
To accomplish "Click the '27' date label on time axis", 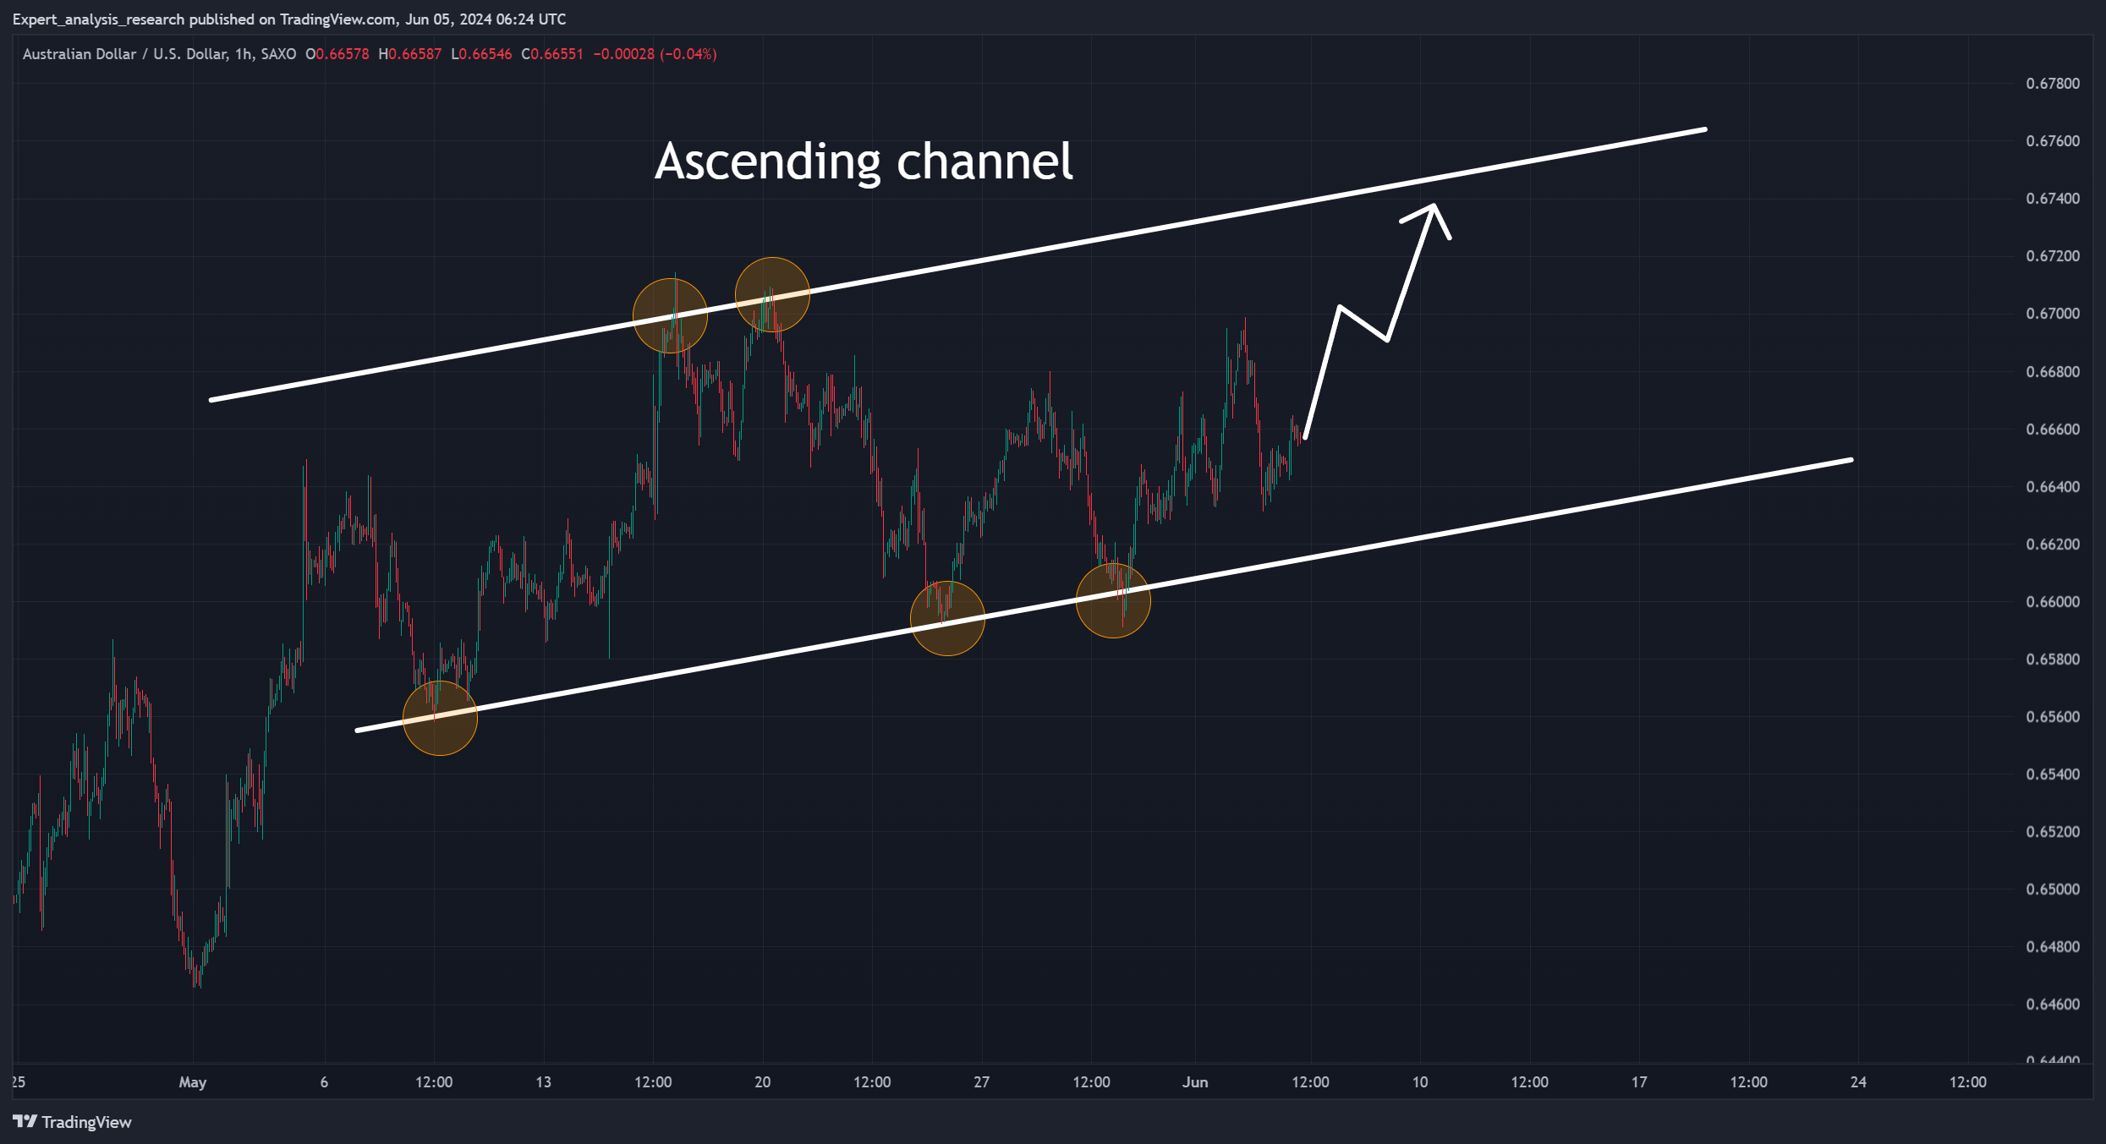I will (981, 1082).
